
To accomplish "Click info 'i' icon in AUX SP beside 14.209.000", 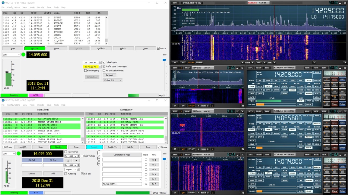I will (213, 106).
